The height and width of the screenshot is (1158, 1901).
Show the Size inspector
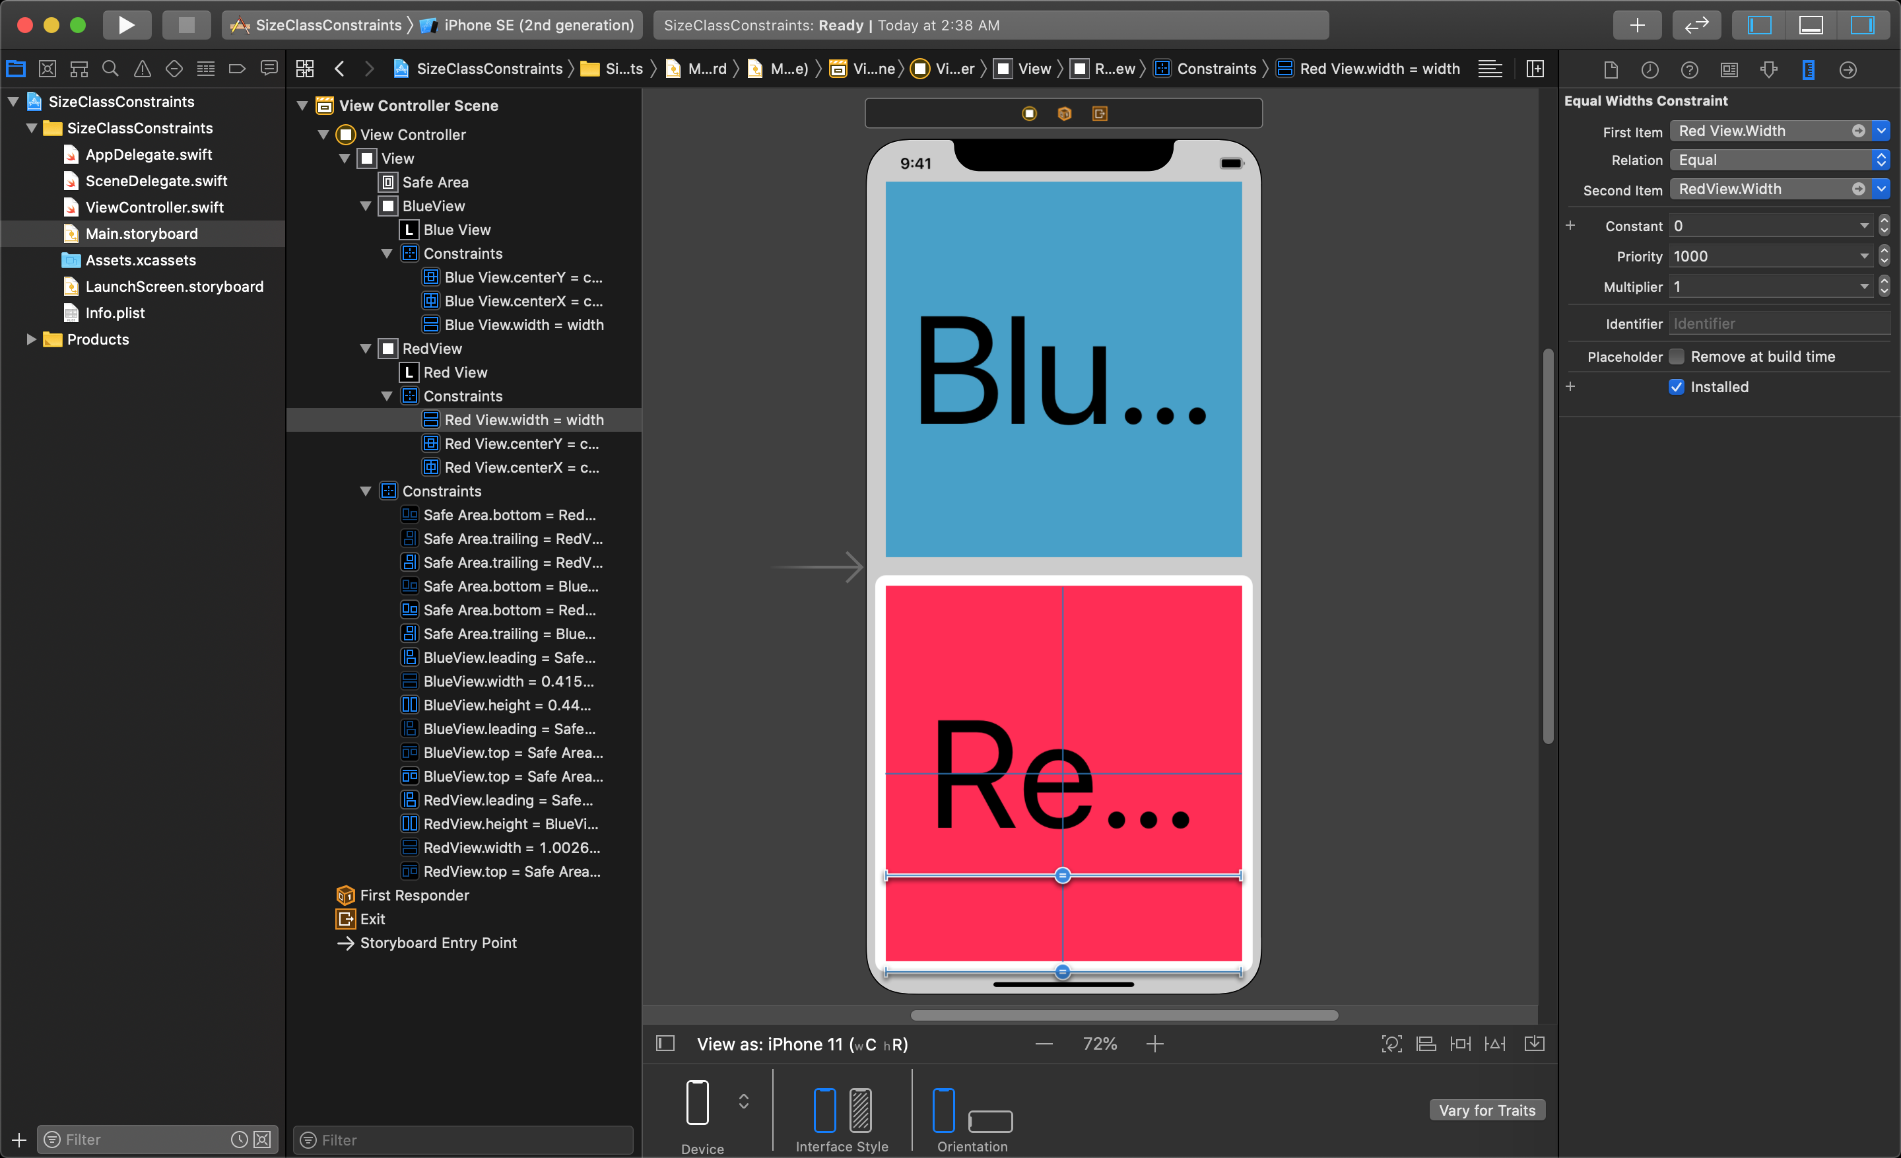coord(1808,70)
